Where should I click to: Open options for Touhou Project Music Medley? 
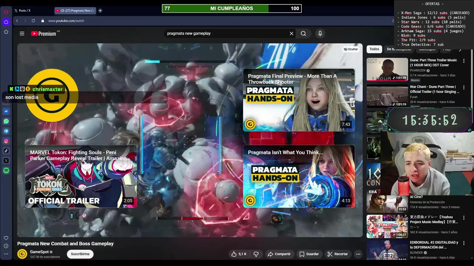point(464,218)
